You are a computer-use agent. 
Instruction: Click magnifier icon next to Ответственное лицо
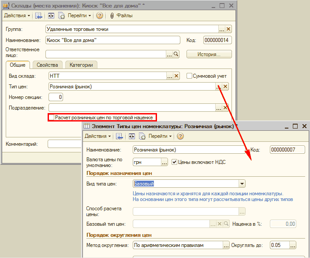pos(176,54)
